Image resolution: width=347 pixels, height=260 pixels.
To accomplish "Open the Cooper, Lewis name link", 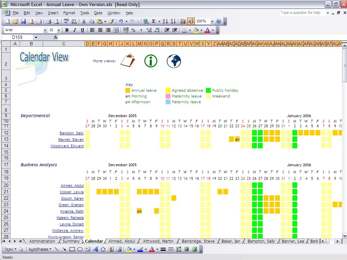I will coord(72,192).
